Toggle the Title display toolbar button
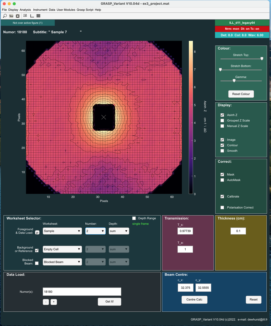 click(11, 16)
